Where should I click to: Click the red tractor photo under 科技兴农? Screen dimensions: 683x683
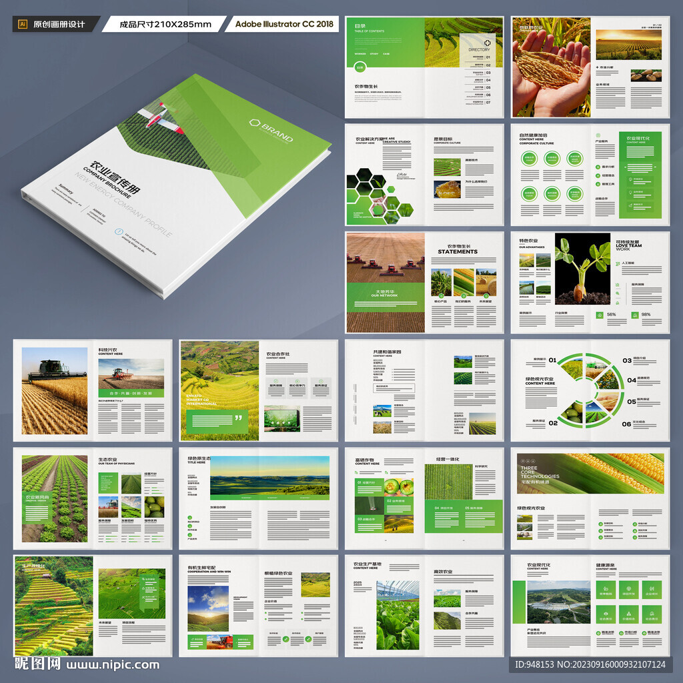[x=131, y=374]
